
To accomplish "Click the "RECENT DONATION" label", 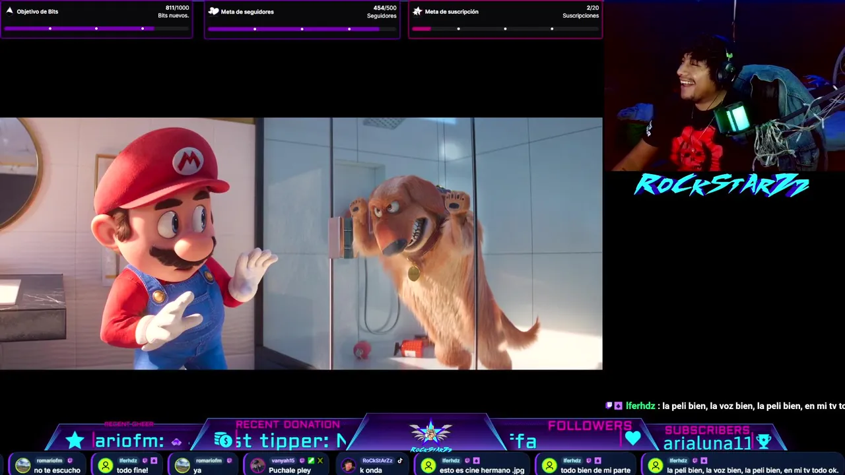I will click(x=288, y=424).
